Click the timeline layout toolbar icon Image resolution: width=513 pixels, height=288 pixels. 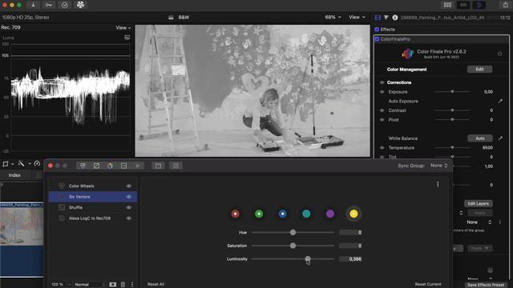click(463, 5)
